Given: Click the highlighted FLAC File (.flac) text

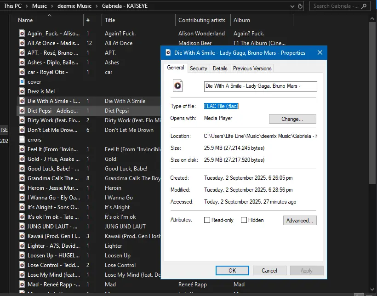Looking at the screenshot, I should (221, 106).
